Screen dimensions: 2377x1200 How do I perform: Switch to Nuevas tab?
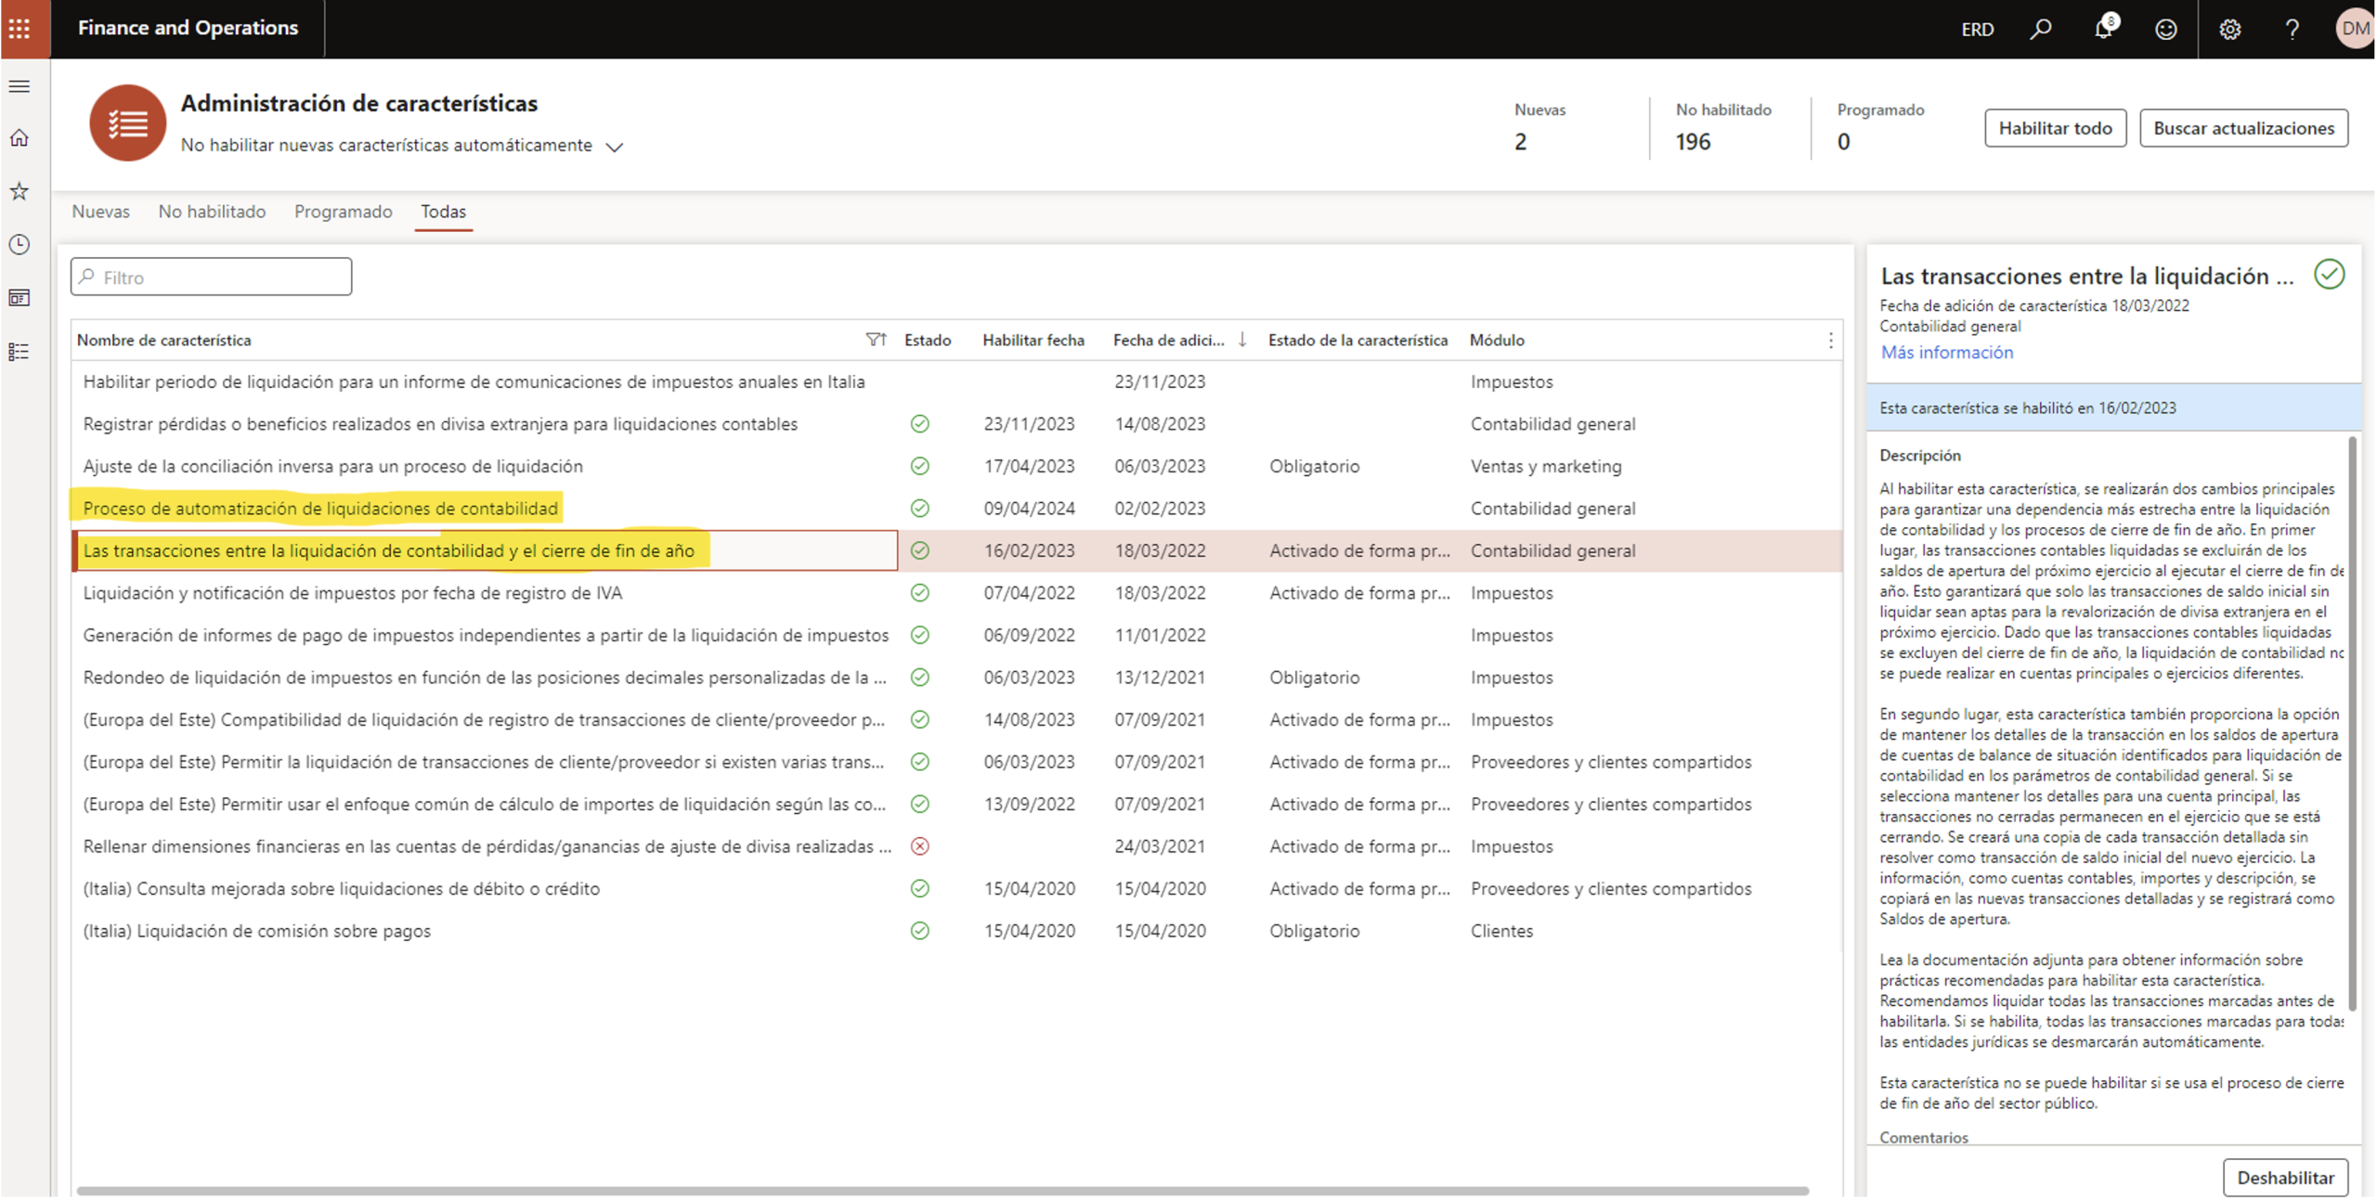(x=100, y=212)
